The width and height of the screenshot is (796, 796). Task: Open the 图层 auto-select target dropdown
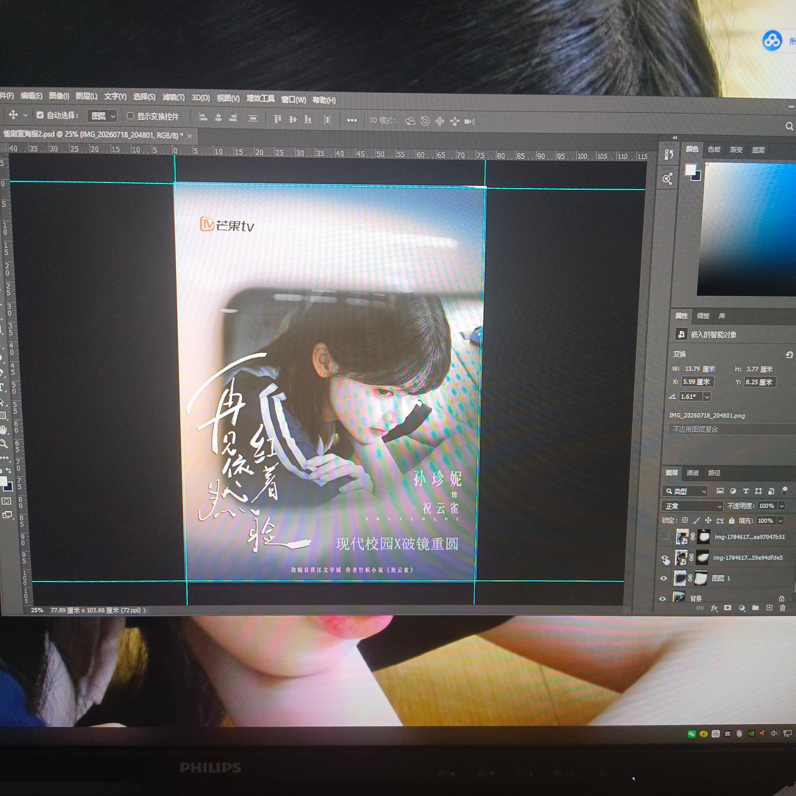(103, 116)
